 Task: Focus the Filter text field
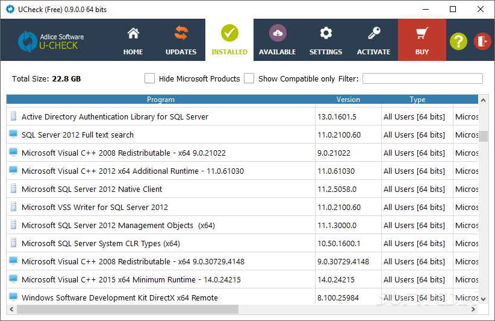click(422, 78)
